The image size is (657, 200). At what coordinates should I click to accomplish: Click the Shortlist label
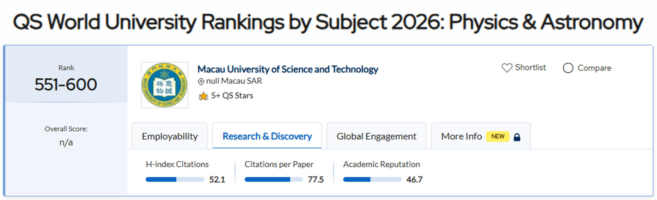click(530, 68)
